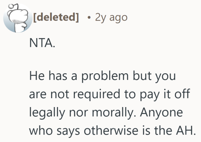
Task: Click the word "off" in the comment
Action: click(x=183, y=94)
